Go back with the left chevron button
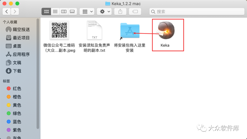The height and width of the screenshot is (139, 247). coord(7,12)
